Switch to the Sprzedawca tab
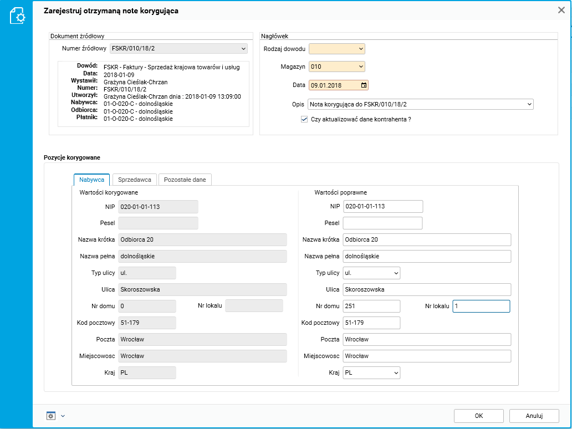The width and height of the screenshot is (572, 429). (135, 180)
